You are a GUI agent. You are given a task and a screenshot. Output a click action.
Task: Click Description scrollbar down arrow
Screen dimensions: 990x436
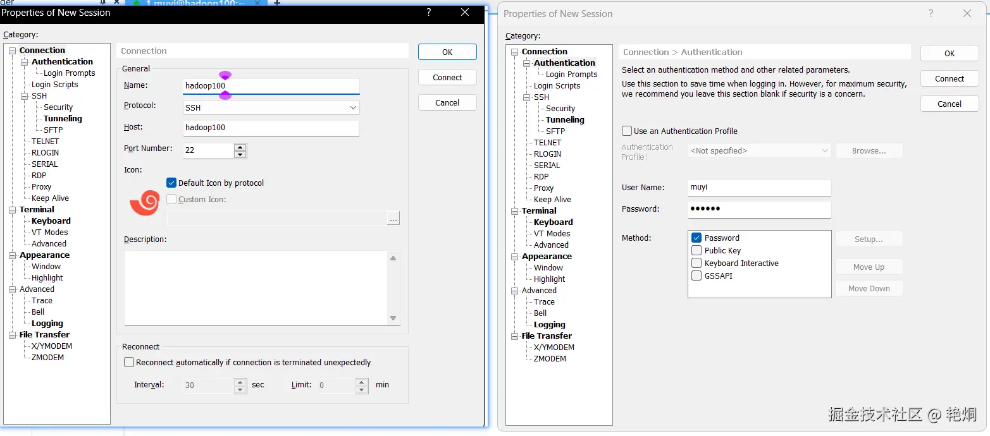[x=393, y=318]
